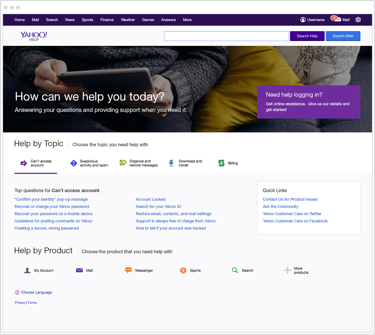Open Answers in top navigation
This screenshot has width=375, height=335.
click(x=168, y=20)
